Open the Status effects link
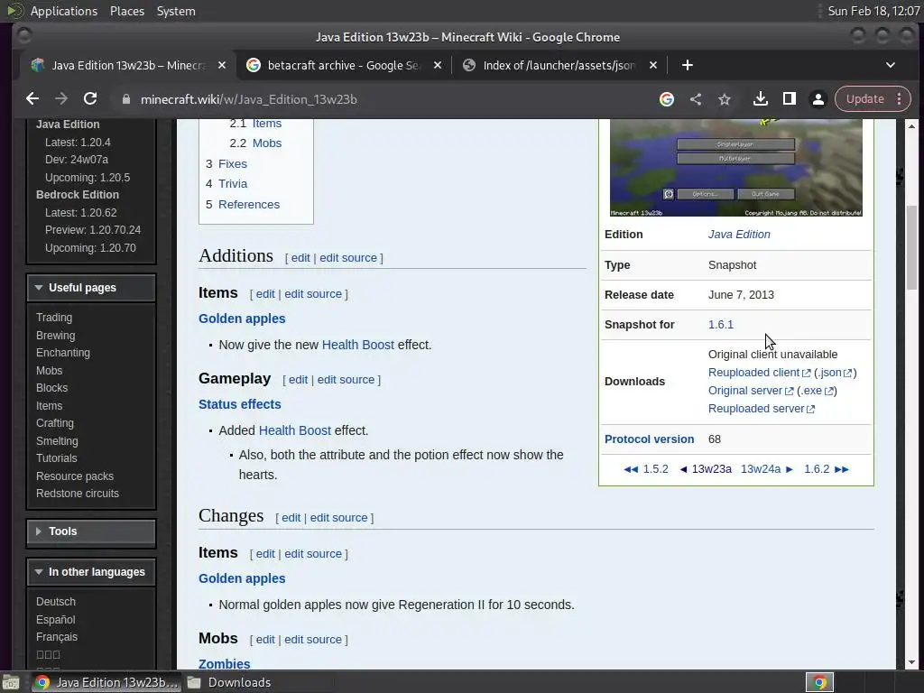 point(240,404)
